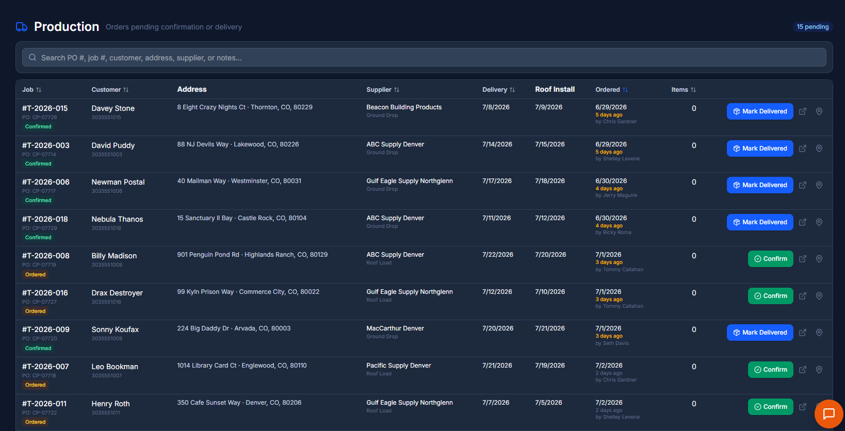Viewport: 845px width, 431px height.
Task: Click Confirmed status badge for T-2026-015
Action: (38, 127)
